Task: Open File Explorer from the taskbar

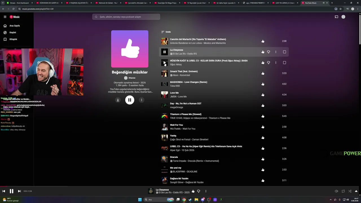Action: click(196, 200)
